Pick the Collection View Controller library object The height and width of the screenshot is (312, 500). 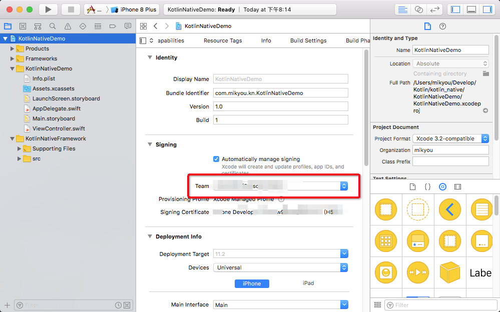tap(386, 241)
